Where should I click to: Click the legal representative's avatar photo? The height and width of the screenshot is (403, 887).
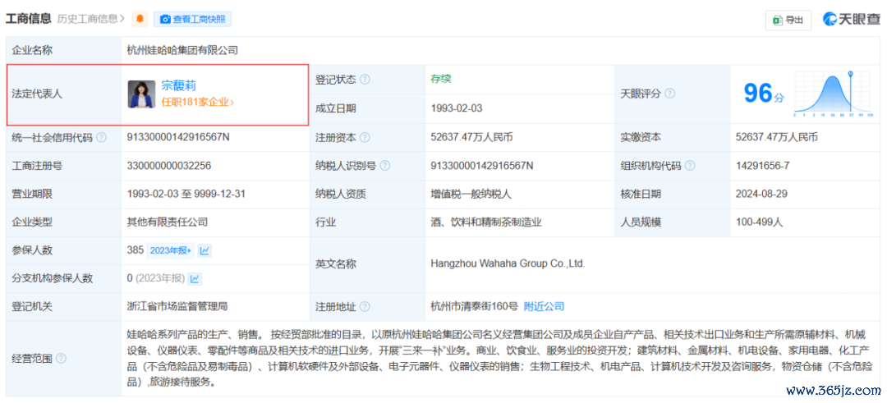[141, 94]
